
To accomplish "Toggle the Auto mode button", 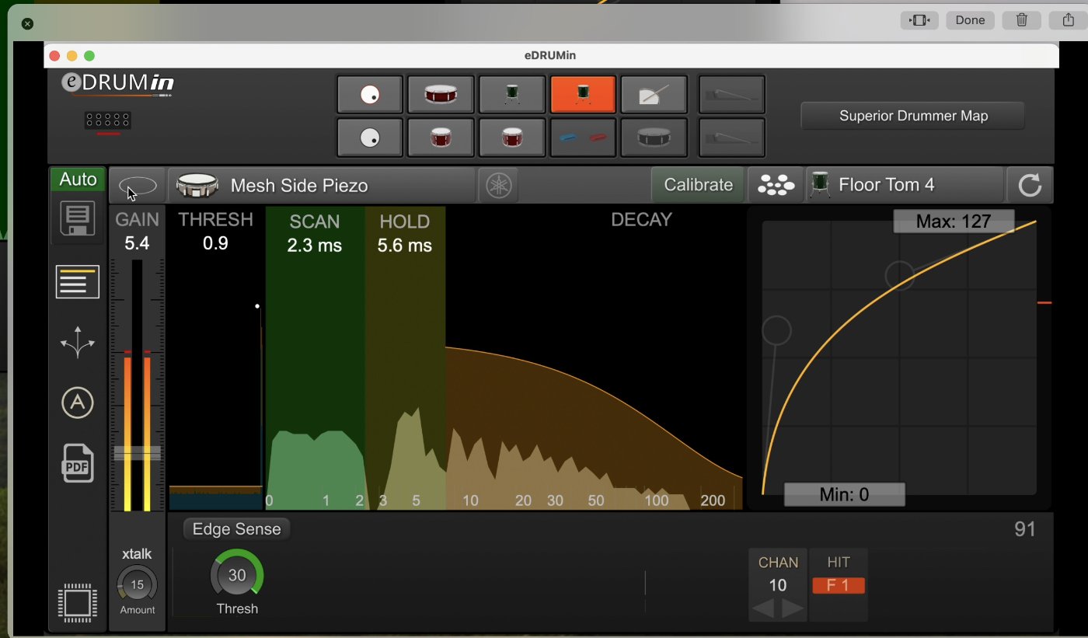I will click(78, 180).
